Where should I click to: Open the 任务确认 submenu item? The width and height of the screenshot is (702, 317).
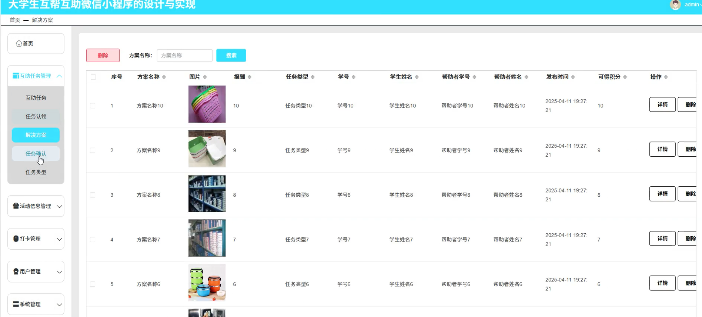36,154
